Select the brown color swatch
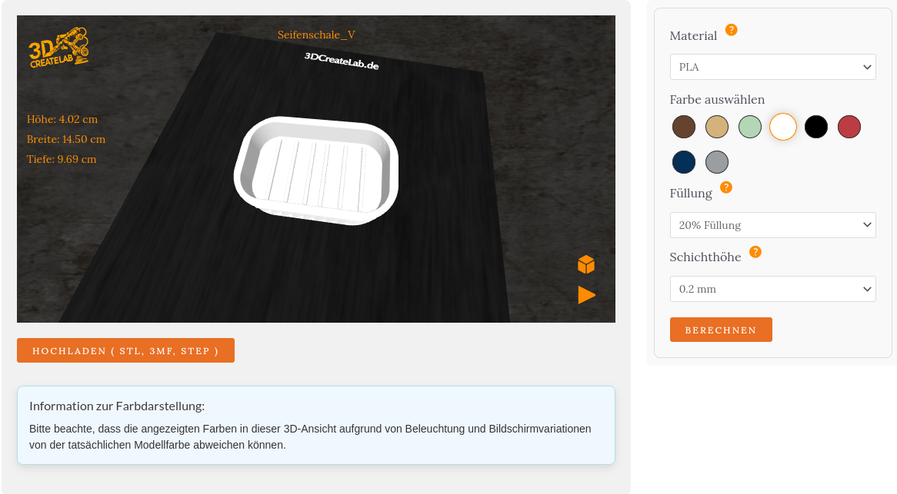The width and height of the screenshot is (897, 494). tap(684, 127)
